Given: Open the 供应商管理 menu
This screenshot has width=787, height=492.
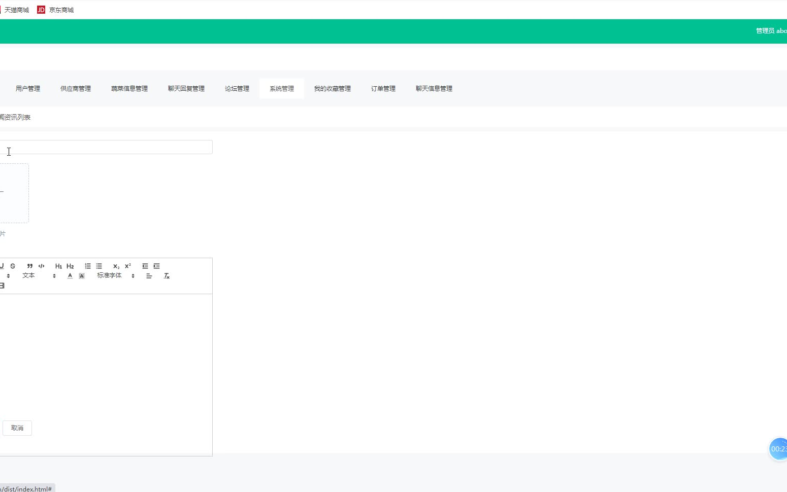Looking at the screenshot, I should [x=76, y=89].
